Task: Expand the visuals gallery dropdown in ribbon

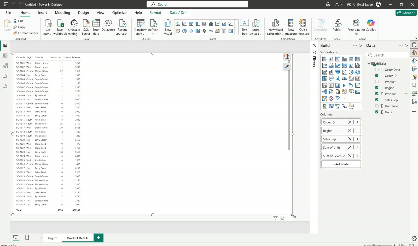Action: pos(236,28)
